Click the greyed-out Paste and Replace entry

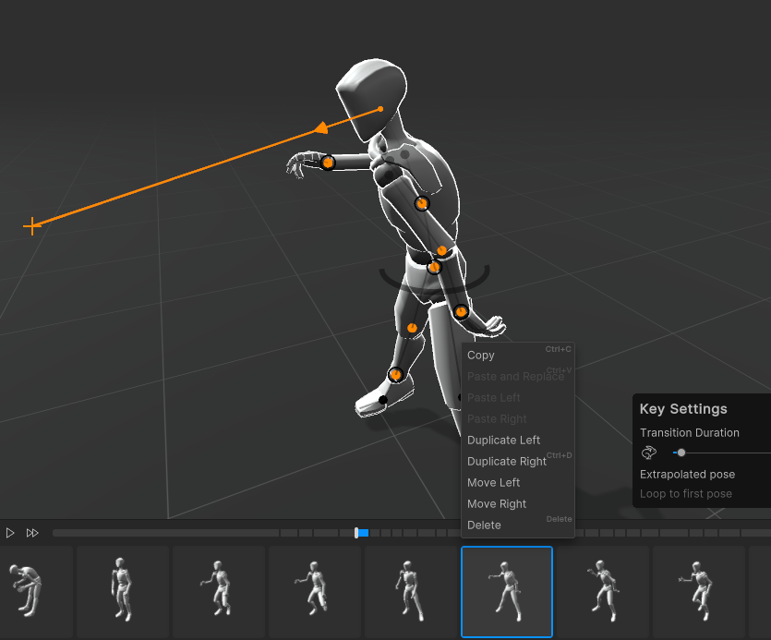[x=518, y=376]
